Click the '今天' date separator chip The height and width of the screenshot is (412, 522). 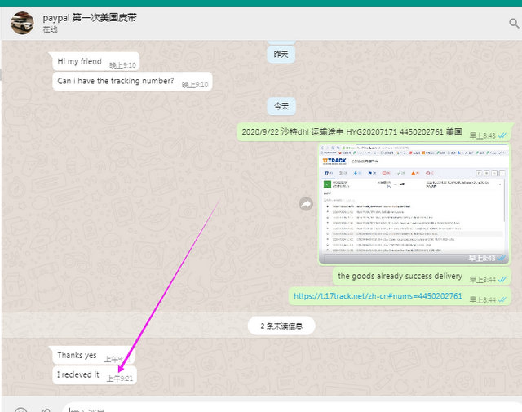[x=281, y=106]
